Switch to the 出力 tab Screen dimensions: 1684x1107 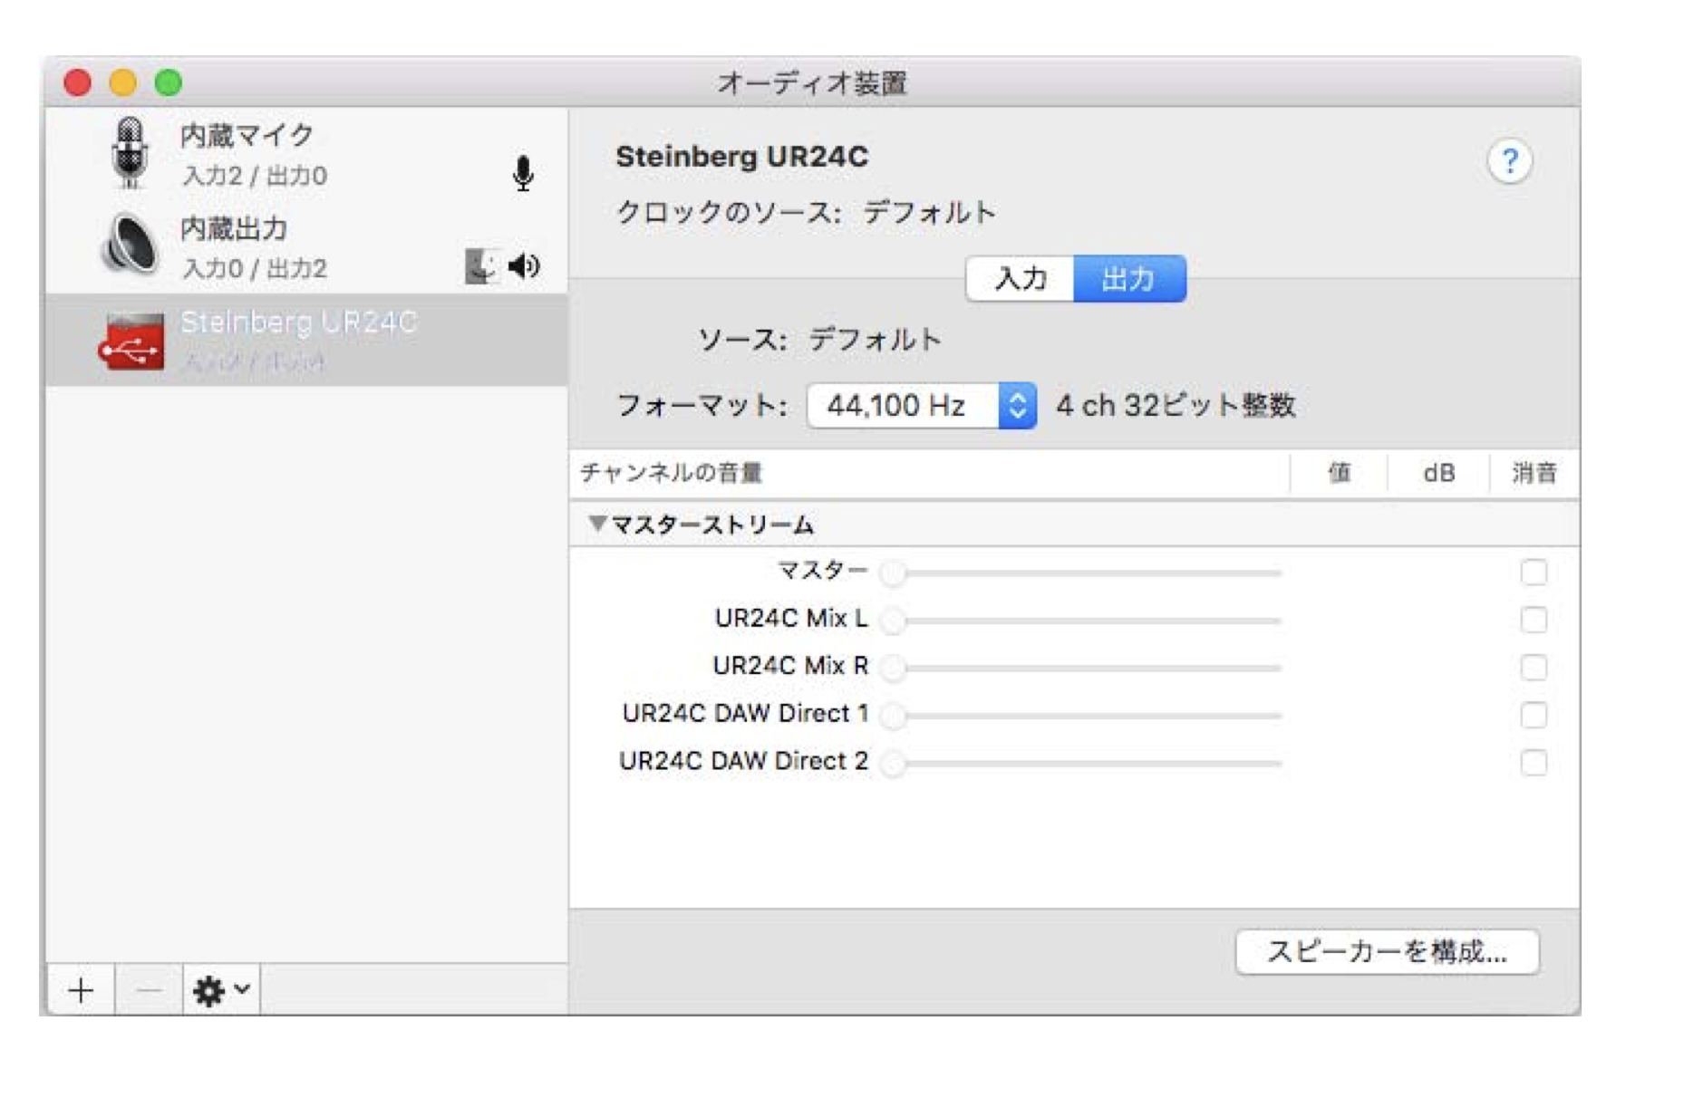coord(1129,278)
